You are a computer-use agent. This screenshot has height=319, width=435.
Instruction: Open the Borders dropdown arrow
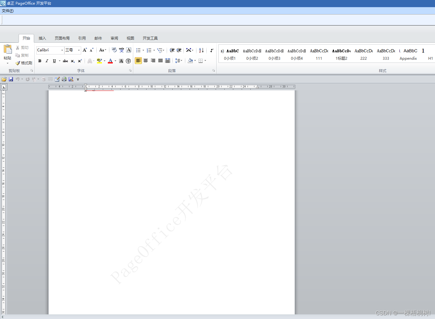(205, 61)
